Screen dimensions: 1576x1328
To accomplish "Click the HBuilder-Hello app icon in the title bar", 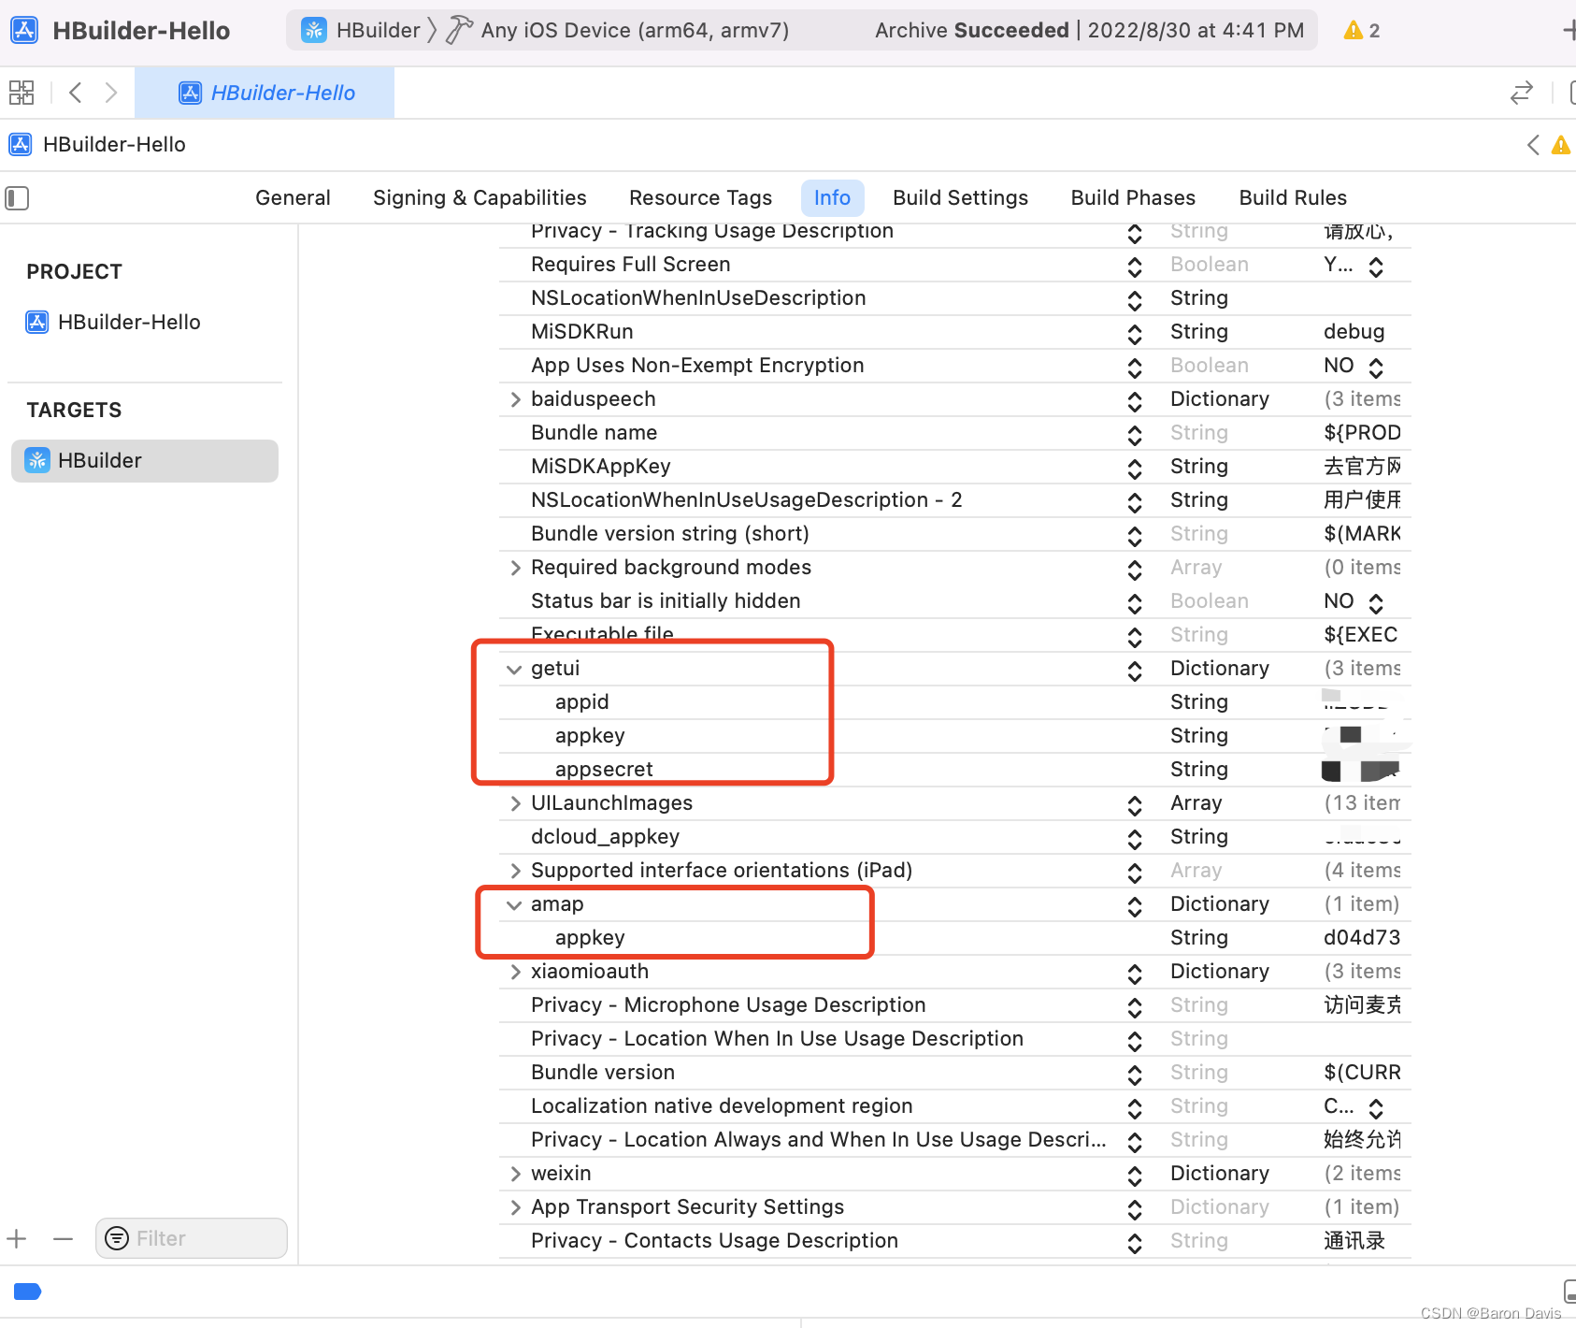I will (24, 31).
